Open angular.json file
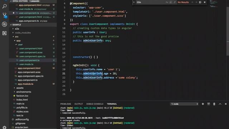This screenshot has width=229, height=129. pyautogui.click(x=21, y=128)
